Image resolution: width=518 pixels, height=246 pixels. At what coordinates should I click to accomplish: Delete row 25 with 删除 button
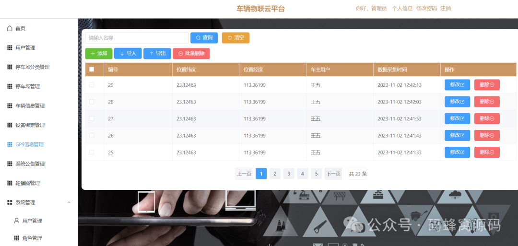[487, 152]
